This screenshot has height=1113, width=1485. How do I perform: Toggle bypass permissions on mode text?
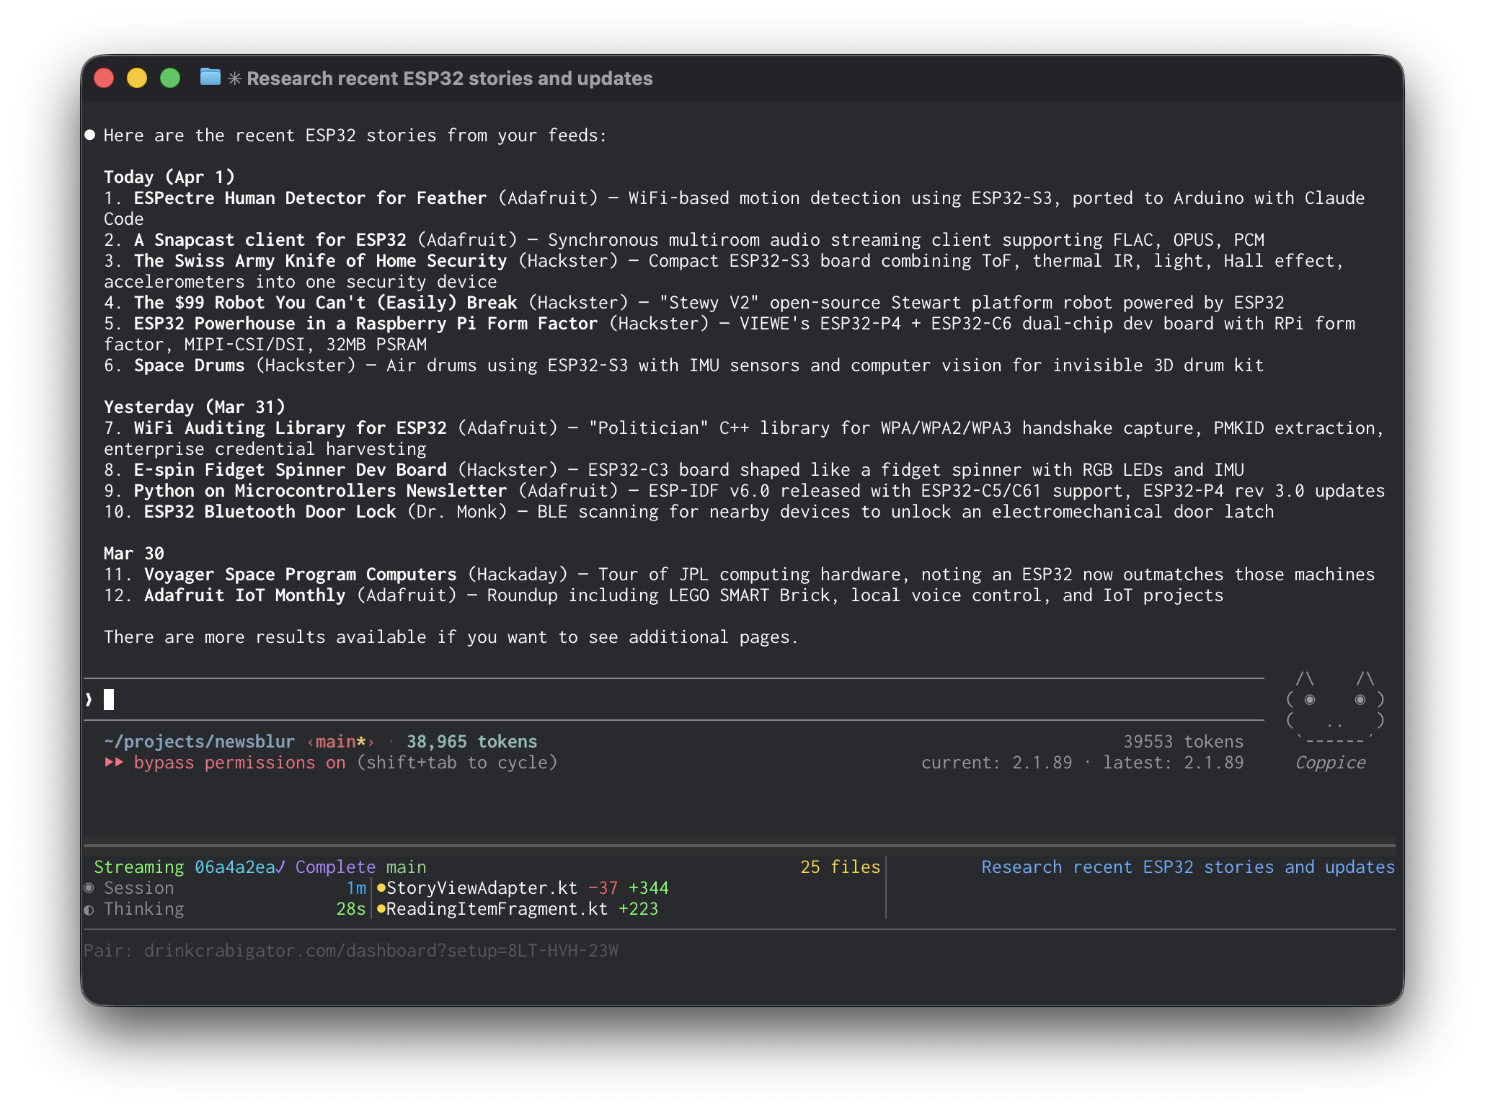[239, 763]
